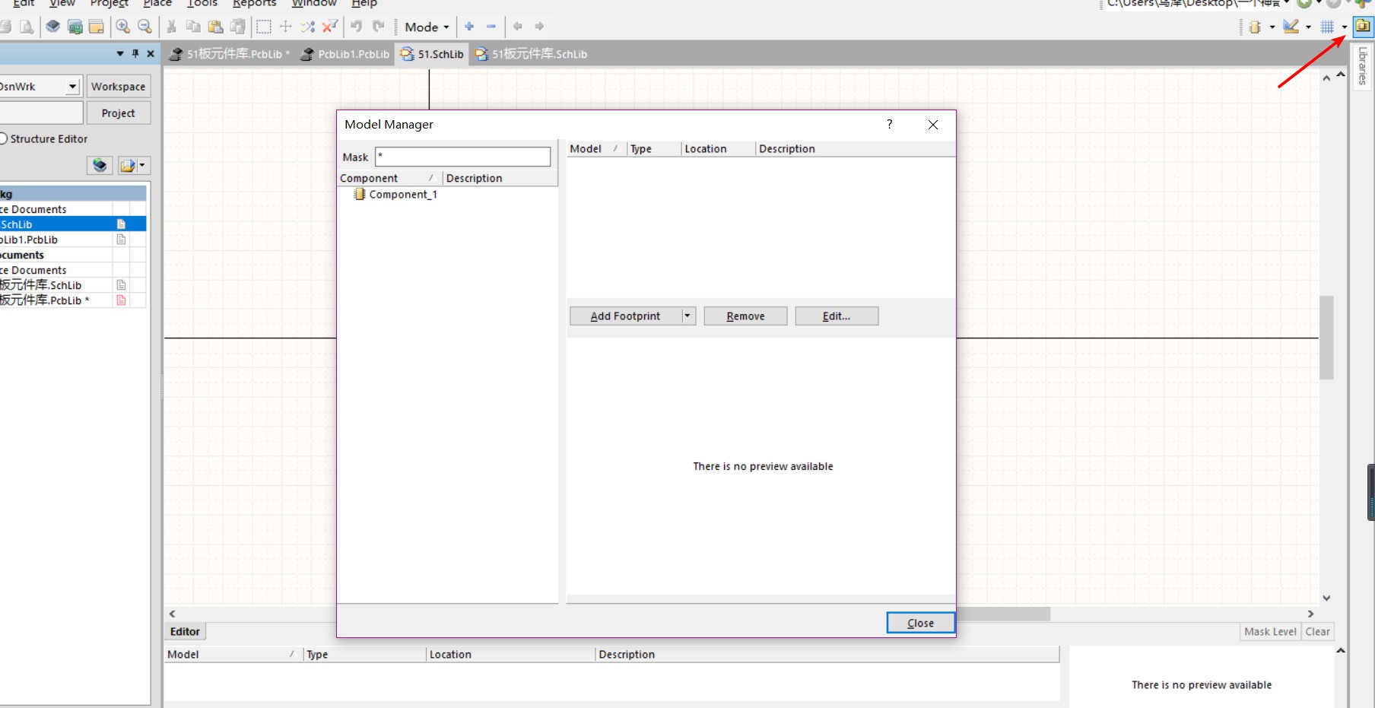Click the highlighted Model Manager toolbar icon
Viewport: 1375px width, 708px height.
[x=1363, y=26]
